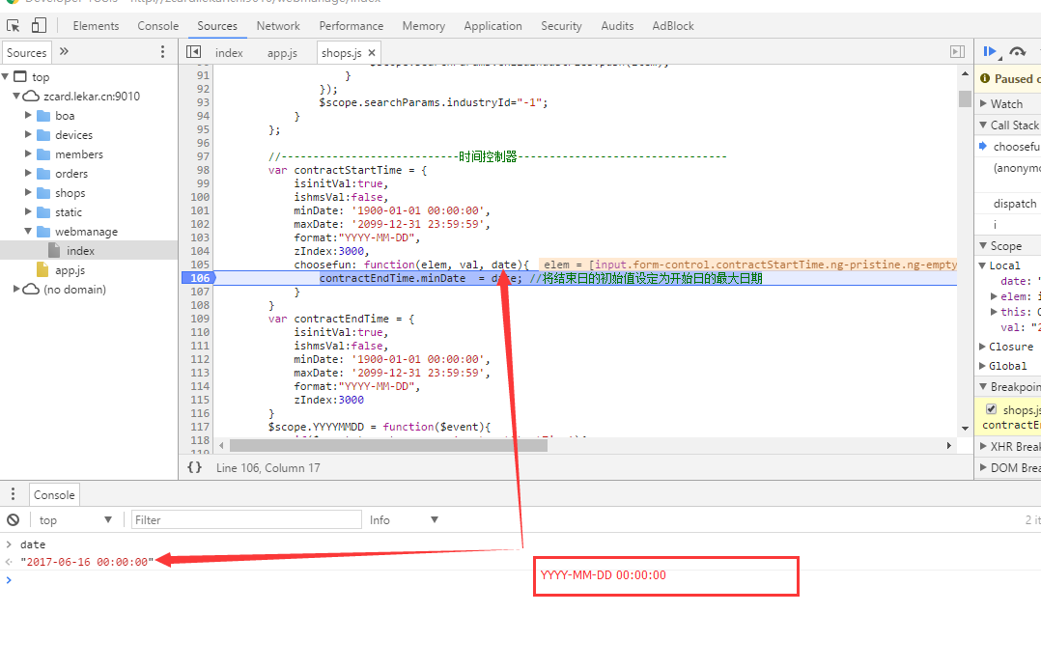Screen dimensions: 1041x669
Task: Select the zcard.lekar.cn:9010 domain
Action: point(92,97)
